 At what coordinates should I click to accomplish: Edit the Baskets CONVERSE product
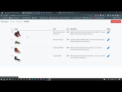pos(108,48)
